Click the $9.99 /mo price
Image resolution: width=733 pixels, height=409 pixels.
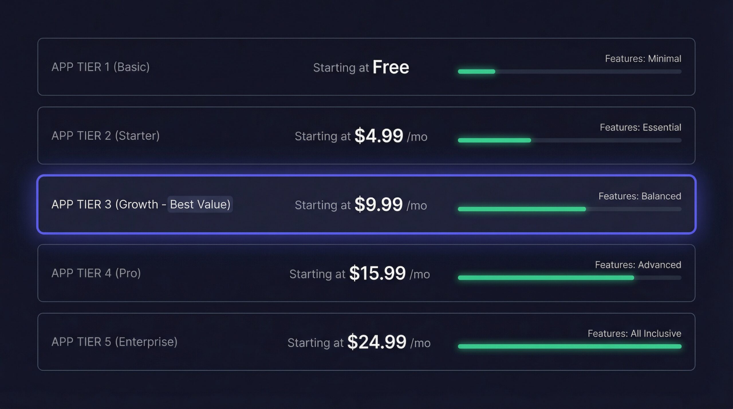click(379, 205)
